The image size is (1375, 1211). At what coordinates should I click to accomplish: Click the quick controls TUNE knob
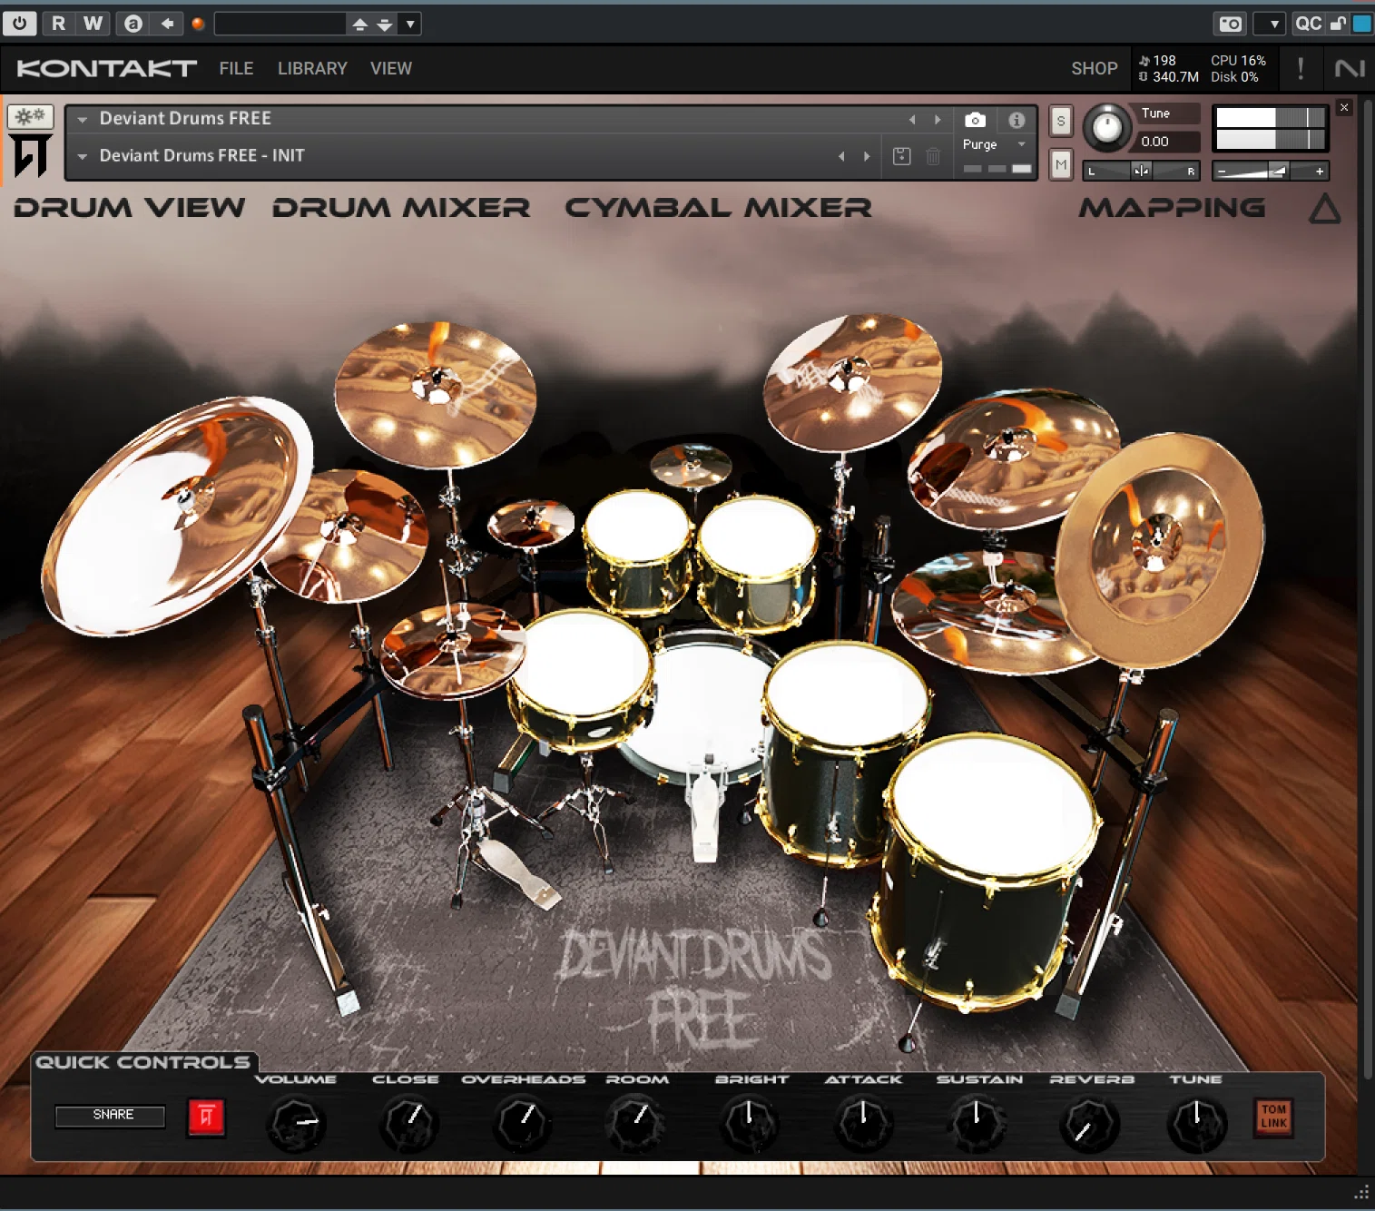click(1197, 1123)
